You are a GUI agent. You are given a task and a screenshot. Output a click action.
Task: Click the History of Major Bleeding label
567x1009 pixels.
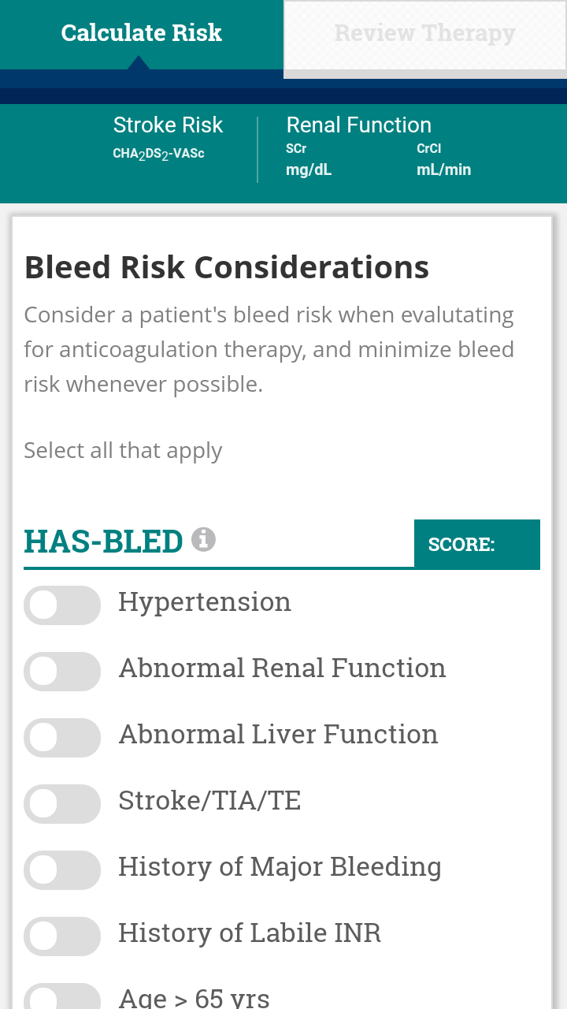(280, 867)
